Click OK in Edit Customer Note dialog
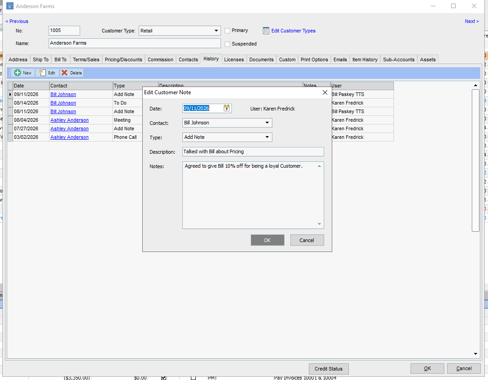Screen dimensions: 488x380 (267, 240)
